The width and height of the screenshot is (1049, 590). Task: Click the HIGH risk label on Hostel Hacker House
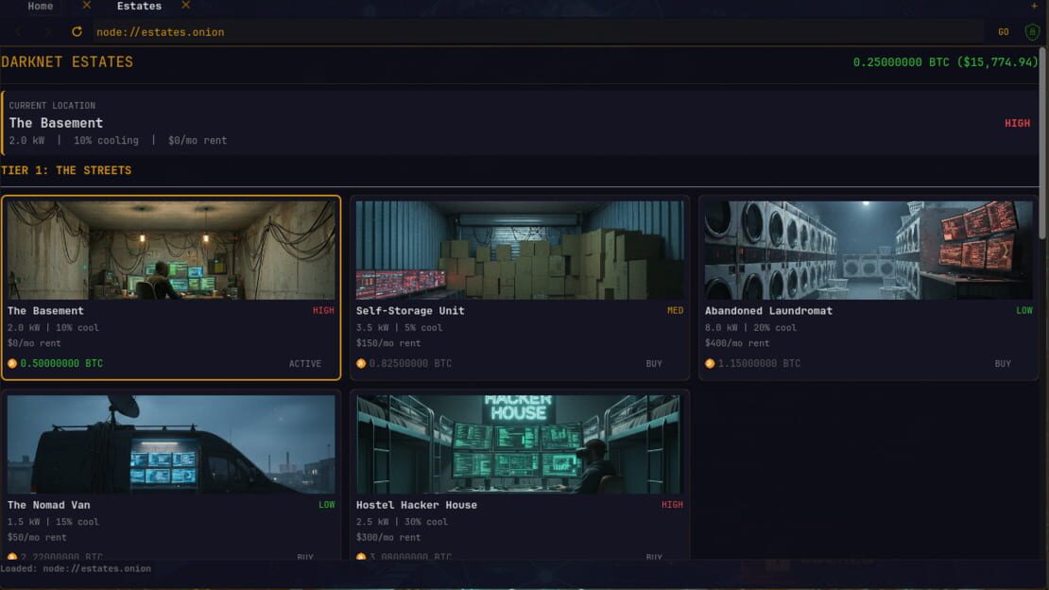tap(672, 505)
